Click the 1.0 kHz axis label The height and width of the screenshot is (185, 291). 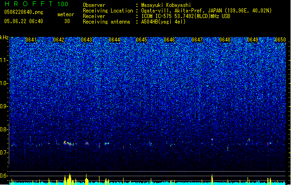[x=4, y=83]
